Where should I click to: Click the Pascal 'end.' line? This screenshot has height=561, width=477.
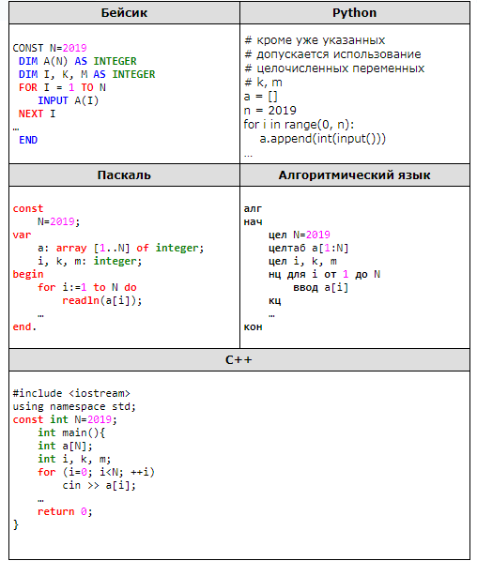[24, 327]
